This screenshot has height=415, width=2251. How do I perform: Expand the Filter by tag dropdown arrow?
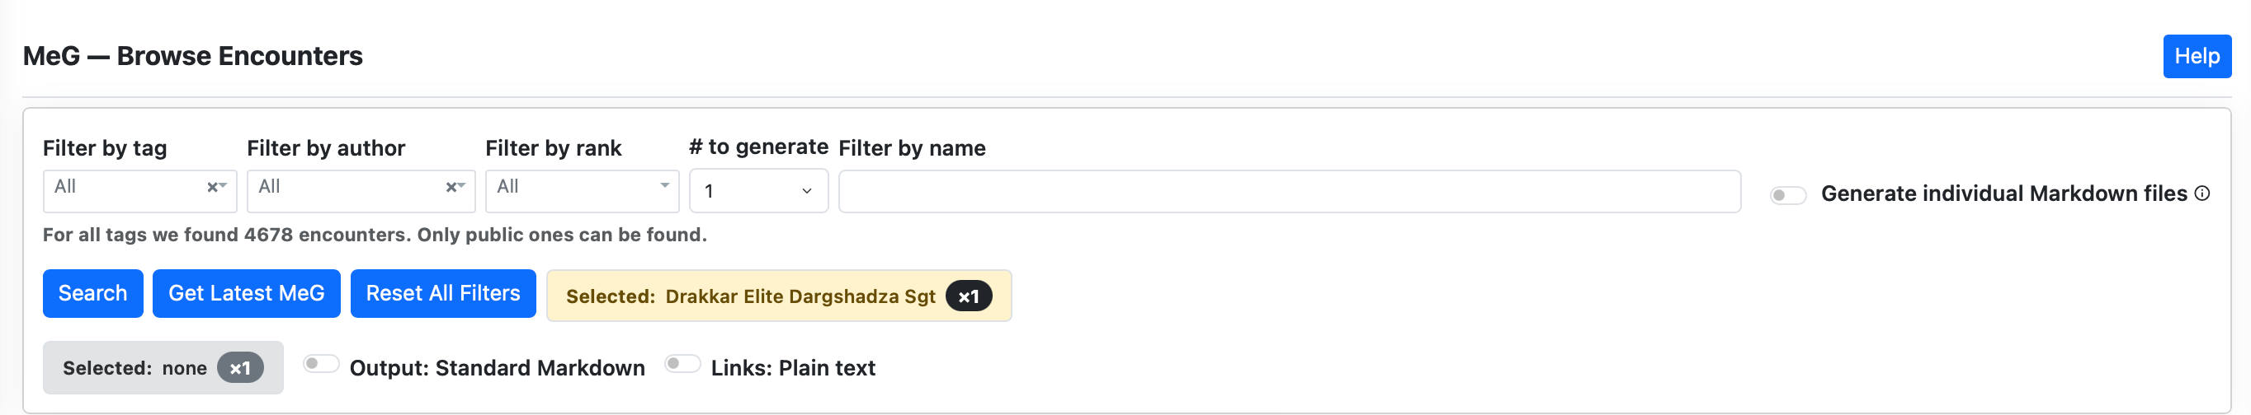pyautogui.click(x=224, y=186)
